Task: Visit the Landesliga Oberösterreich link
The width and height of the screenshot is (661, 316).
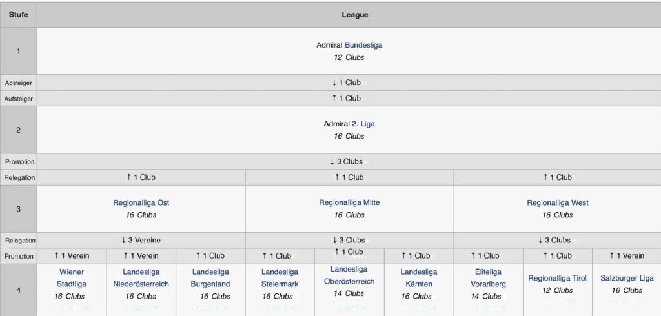Action: coord(349,275)
